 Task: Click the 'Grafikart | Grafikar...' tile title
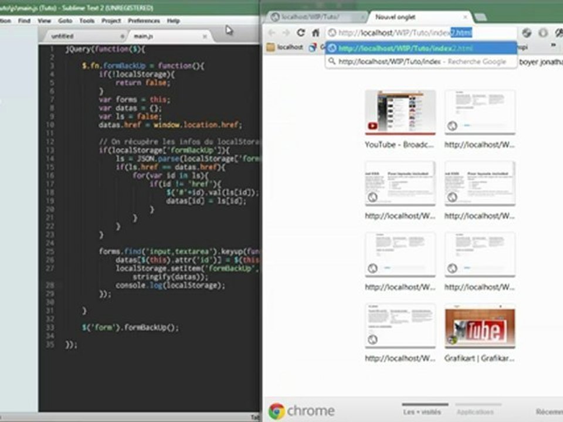click(x=479, y=358)
